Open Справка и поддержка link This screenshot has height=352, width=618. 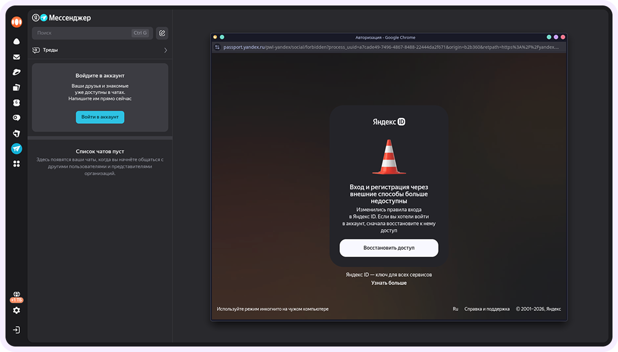point(487,309)
